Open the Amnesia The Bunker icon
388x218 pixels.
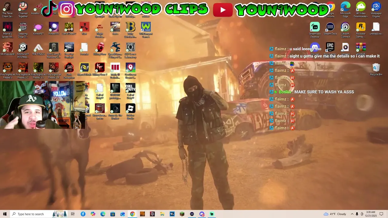pos(115,112)
